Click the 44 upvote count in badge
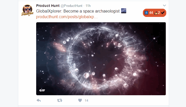Image resolution: width=186 pixels, height=107 pixels. pos(151,13)
